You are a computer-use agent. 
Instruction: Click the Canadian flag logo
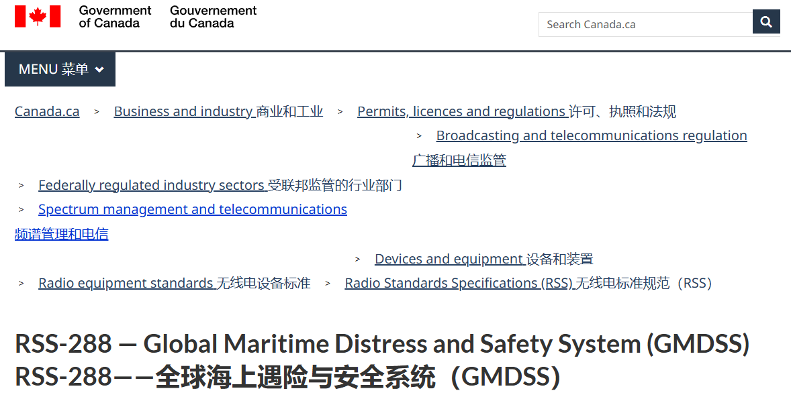click(x=38, y=17)
